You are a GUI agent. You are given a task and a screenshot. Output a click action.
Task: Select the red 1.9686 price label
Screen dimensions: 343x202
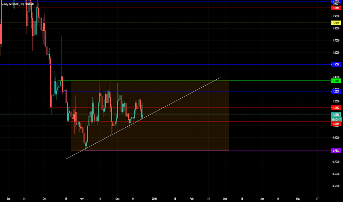click(336, 8)
